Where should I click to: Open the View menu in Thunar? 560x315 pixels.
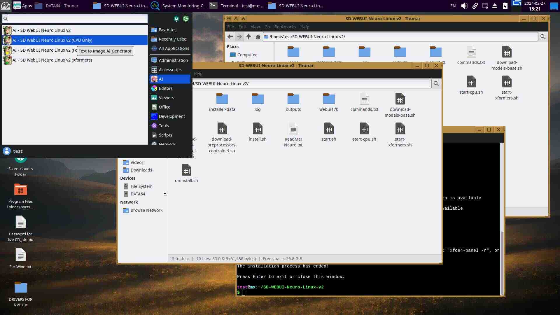click(255, 27)
